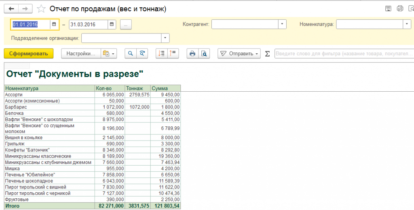Open calendar for the start date 01.01.2016

point(54,24)
